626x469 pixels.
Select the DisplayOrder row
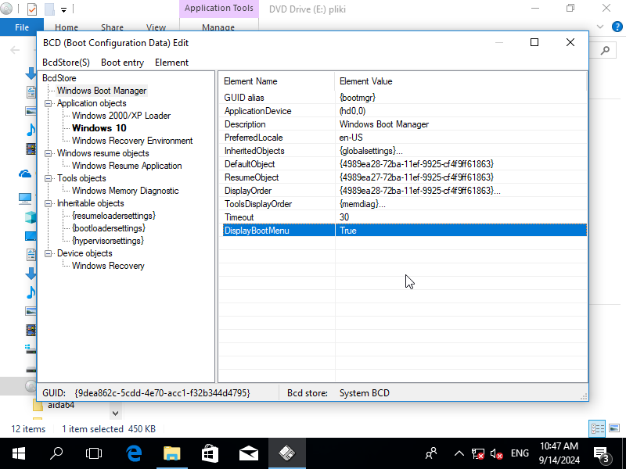[x=405, y=191]
